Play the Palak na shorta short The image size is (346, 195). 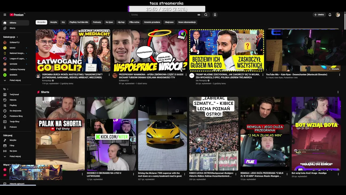pyautogui.click(x=60, y=134)
